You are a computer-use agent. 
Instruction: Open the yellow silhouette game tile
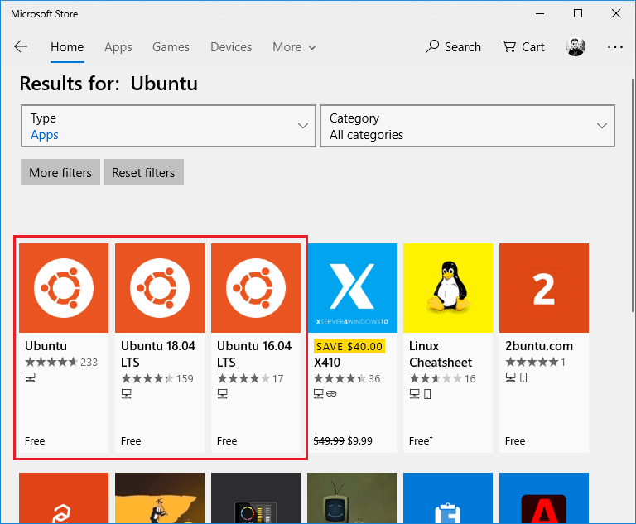coord(160,498)
